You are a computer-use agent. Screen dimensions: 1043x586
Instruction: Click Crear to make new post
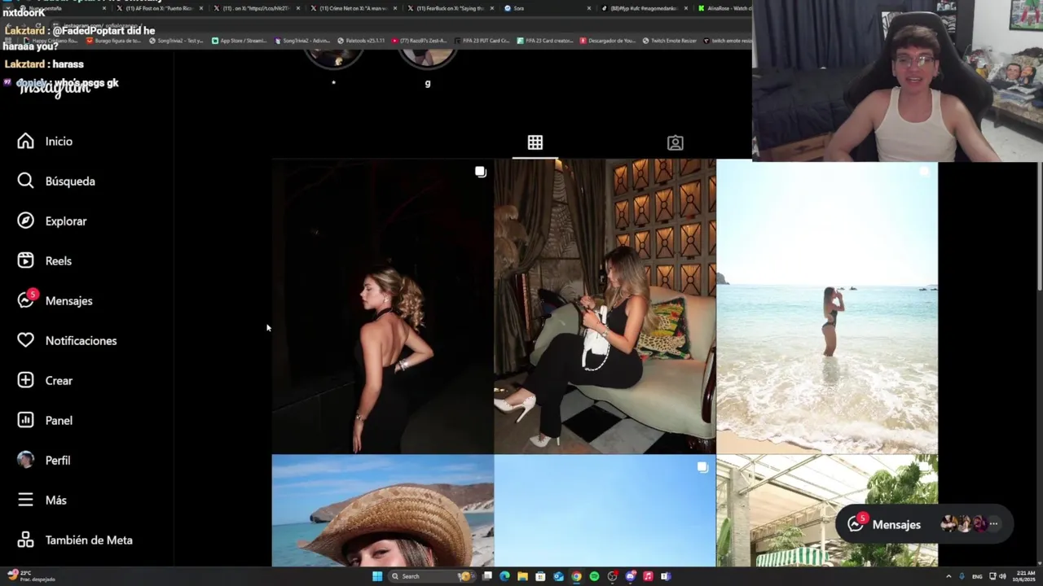click(46, 381)
